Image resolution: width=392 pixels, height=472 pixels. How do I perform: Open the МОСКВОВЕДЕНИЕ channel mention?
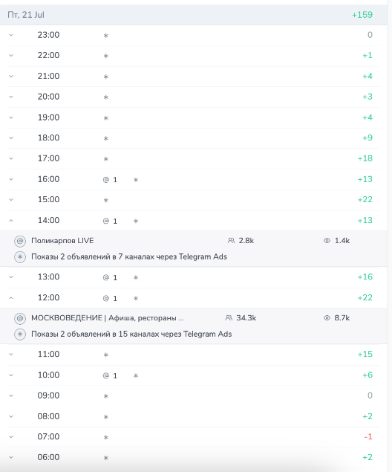point(108,318)
